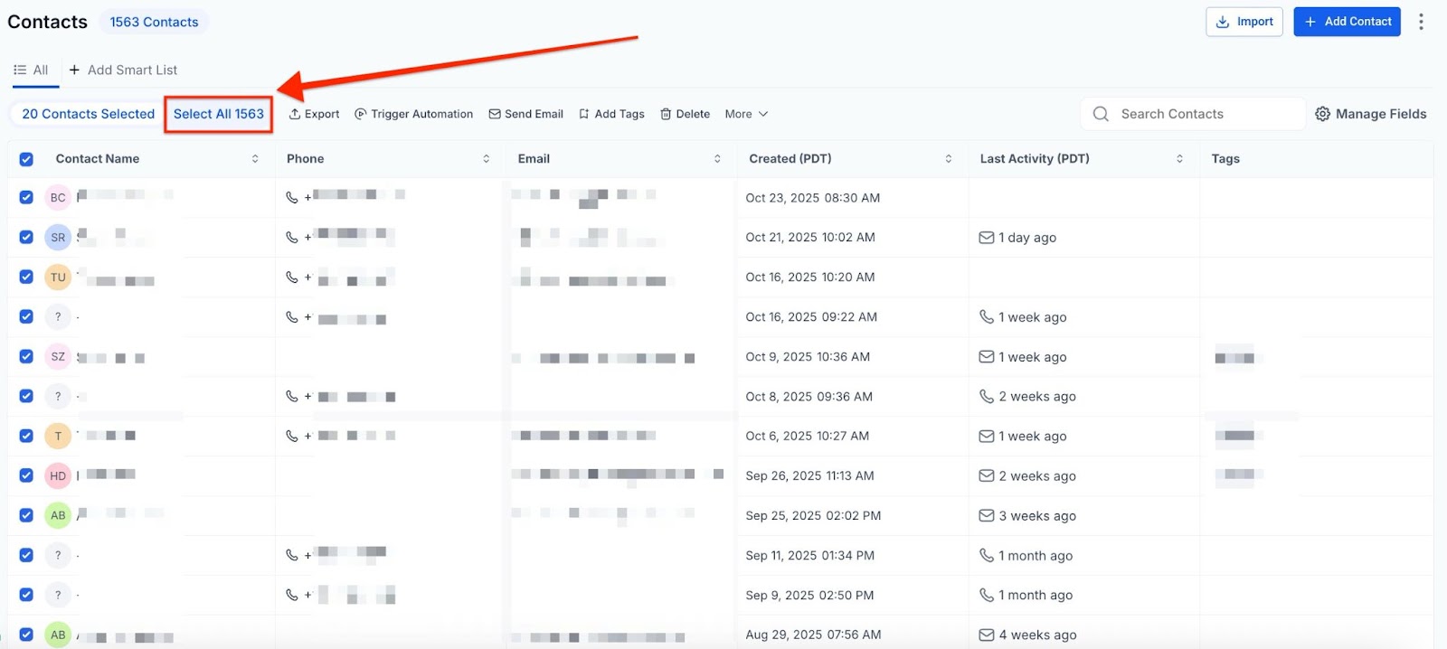This screenshot has height=649, width=1447.
Task: Uncheck the header select-all checkbox
Action: coord(26,159)
